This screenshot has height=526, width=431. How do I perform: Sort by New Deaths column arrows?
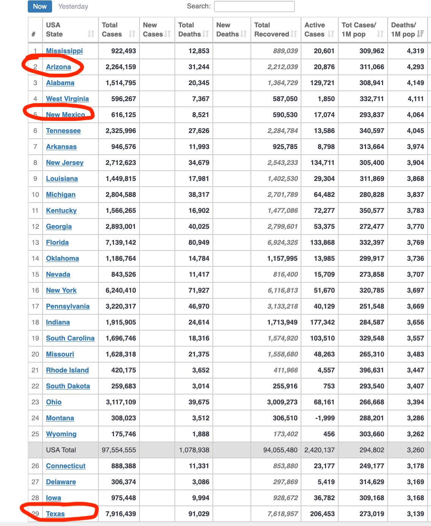244,34
